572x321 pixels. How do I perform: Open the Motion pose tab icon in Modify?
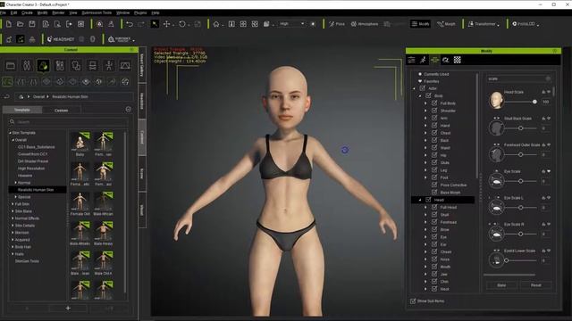point(423,60)
